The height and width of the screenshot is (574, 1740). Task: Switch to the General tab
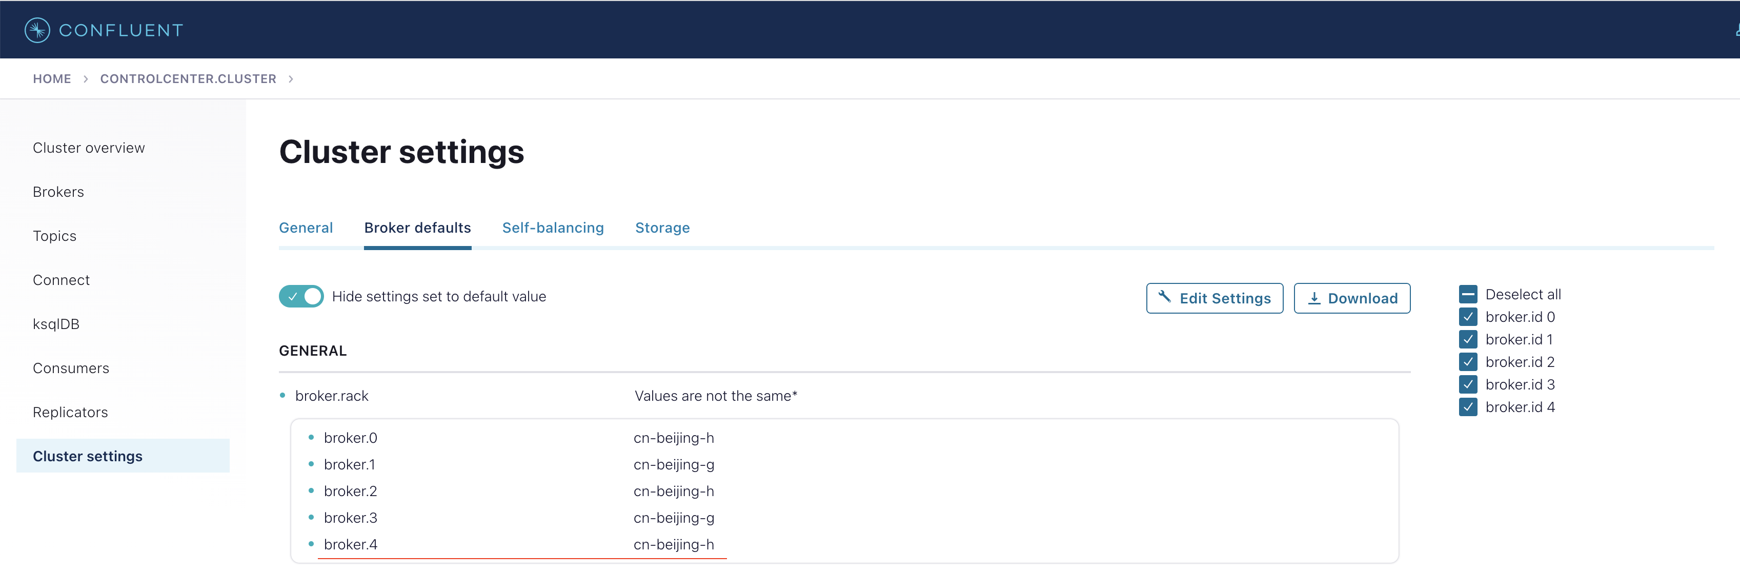click(306, 228)
